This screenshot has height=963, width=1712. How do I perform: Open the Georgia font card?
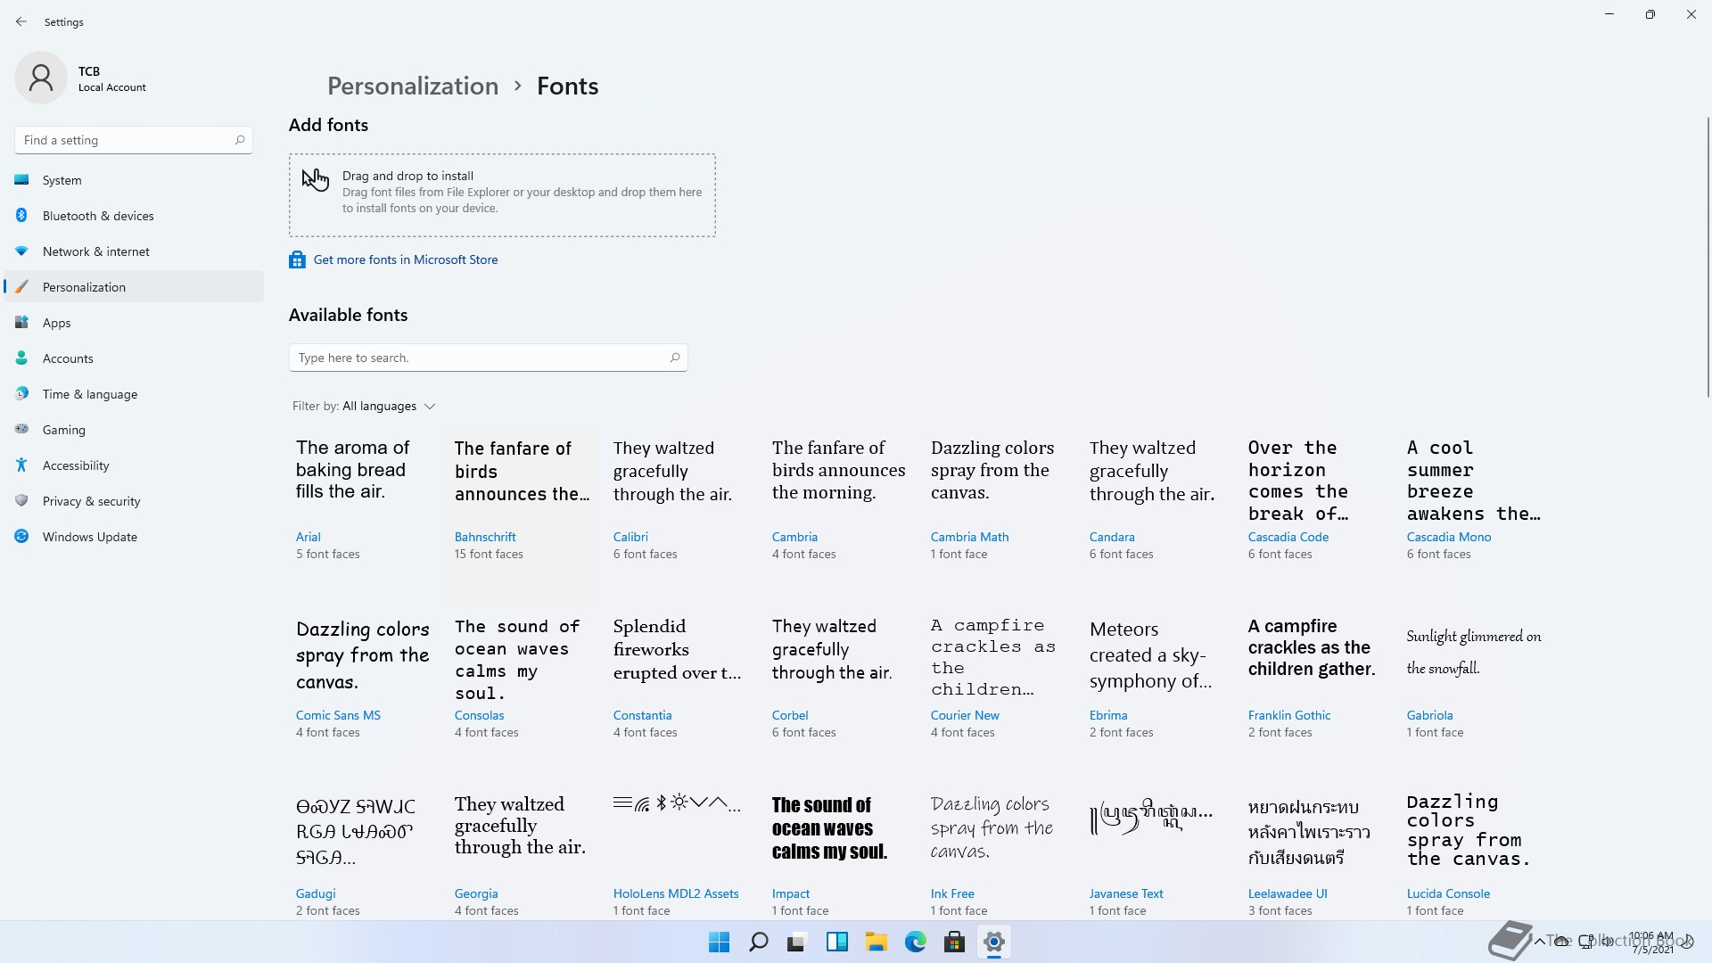click(522, 854)
